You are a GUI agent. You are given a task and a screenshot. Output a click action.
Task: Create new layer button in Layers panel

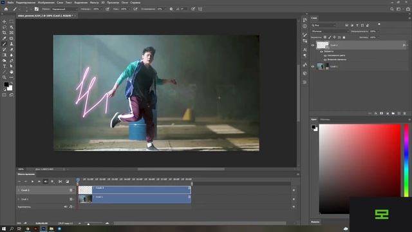399,113
